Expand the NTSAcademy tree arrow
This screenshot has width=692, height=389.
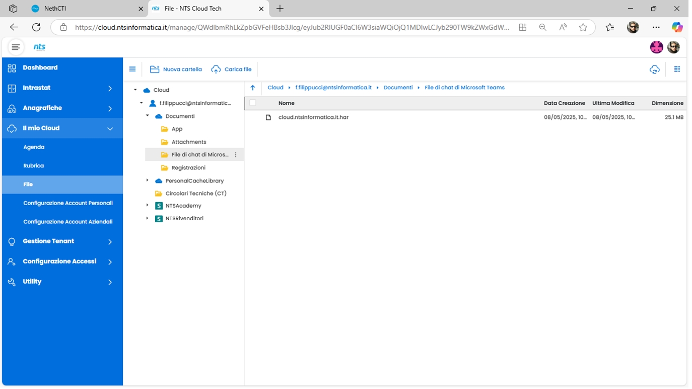148,206
